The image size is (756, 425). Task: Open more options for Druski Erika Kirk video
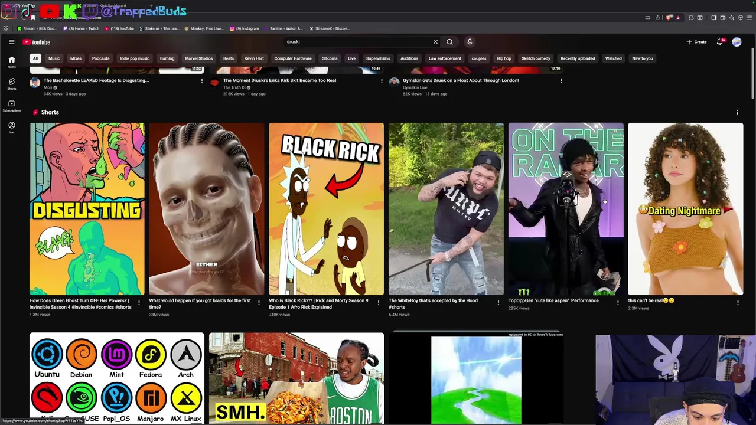click(x=381, y=81)
